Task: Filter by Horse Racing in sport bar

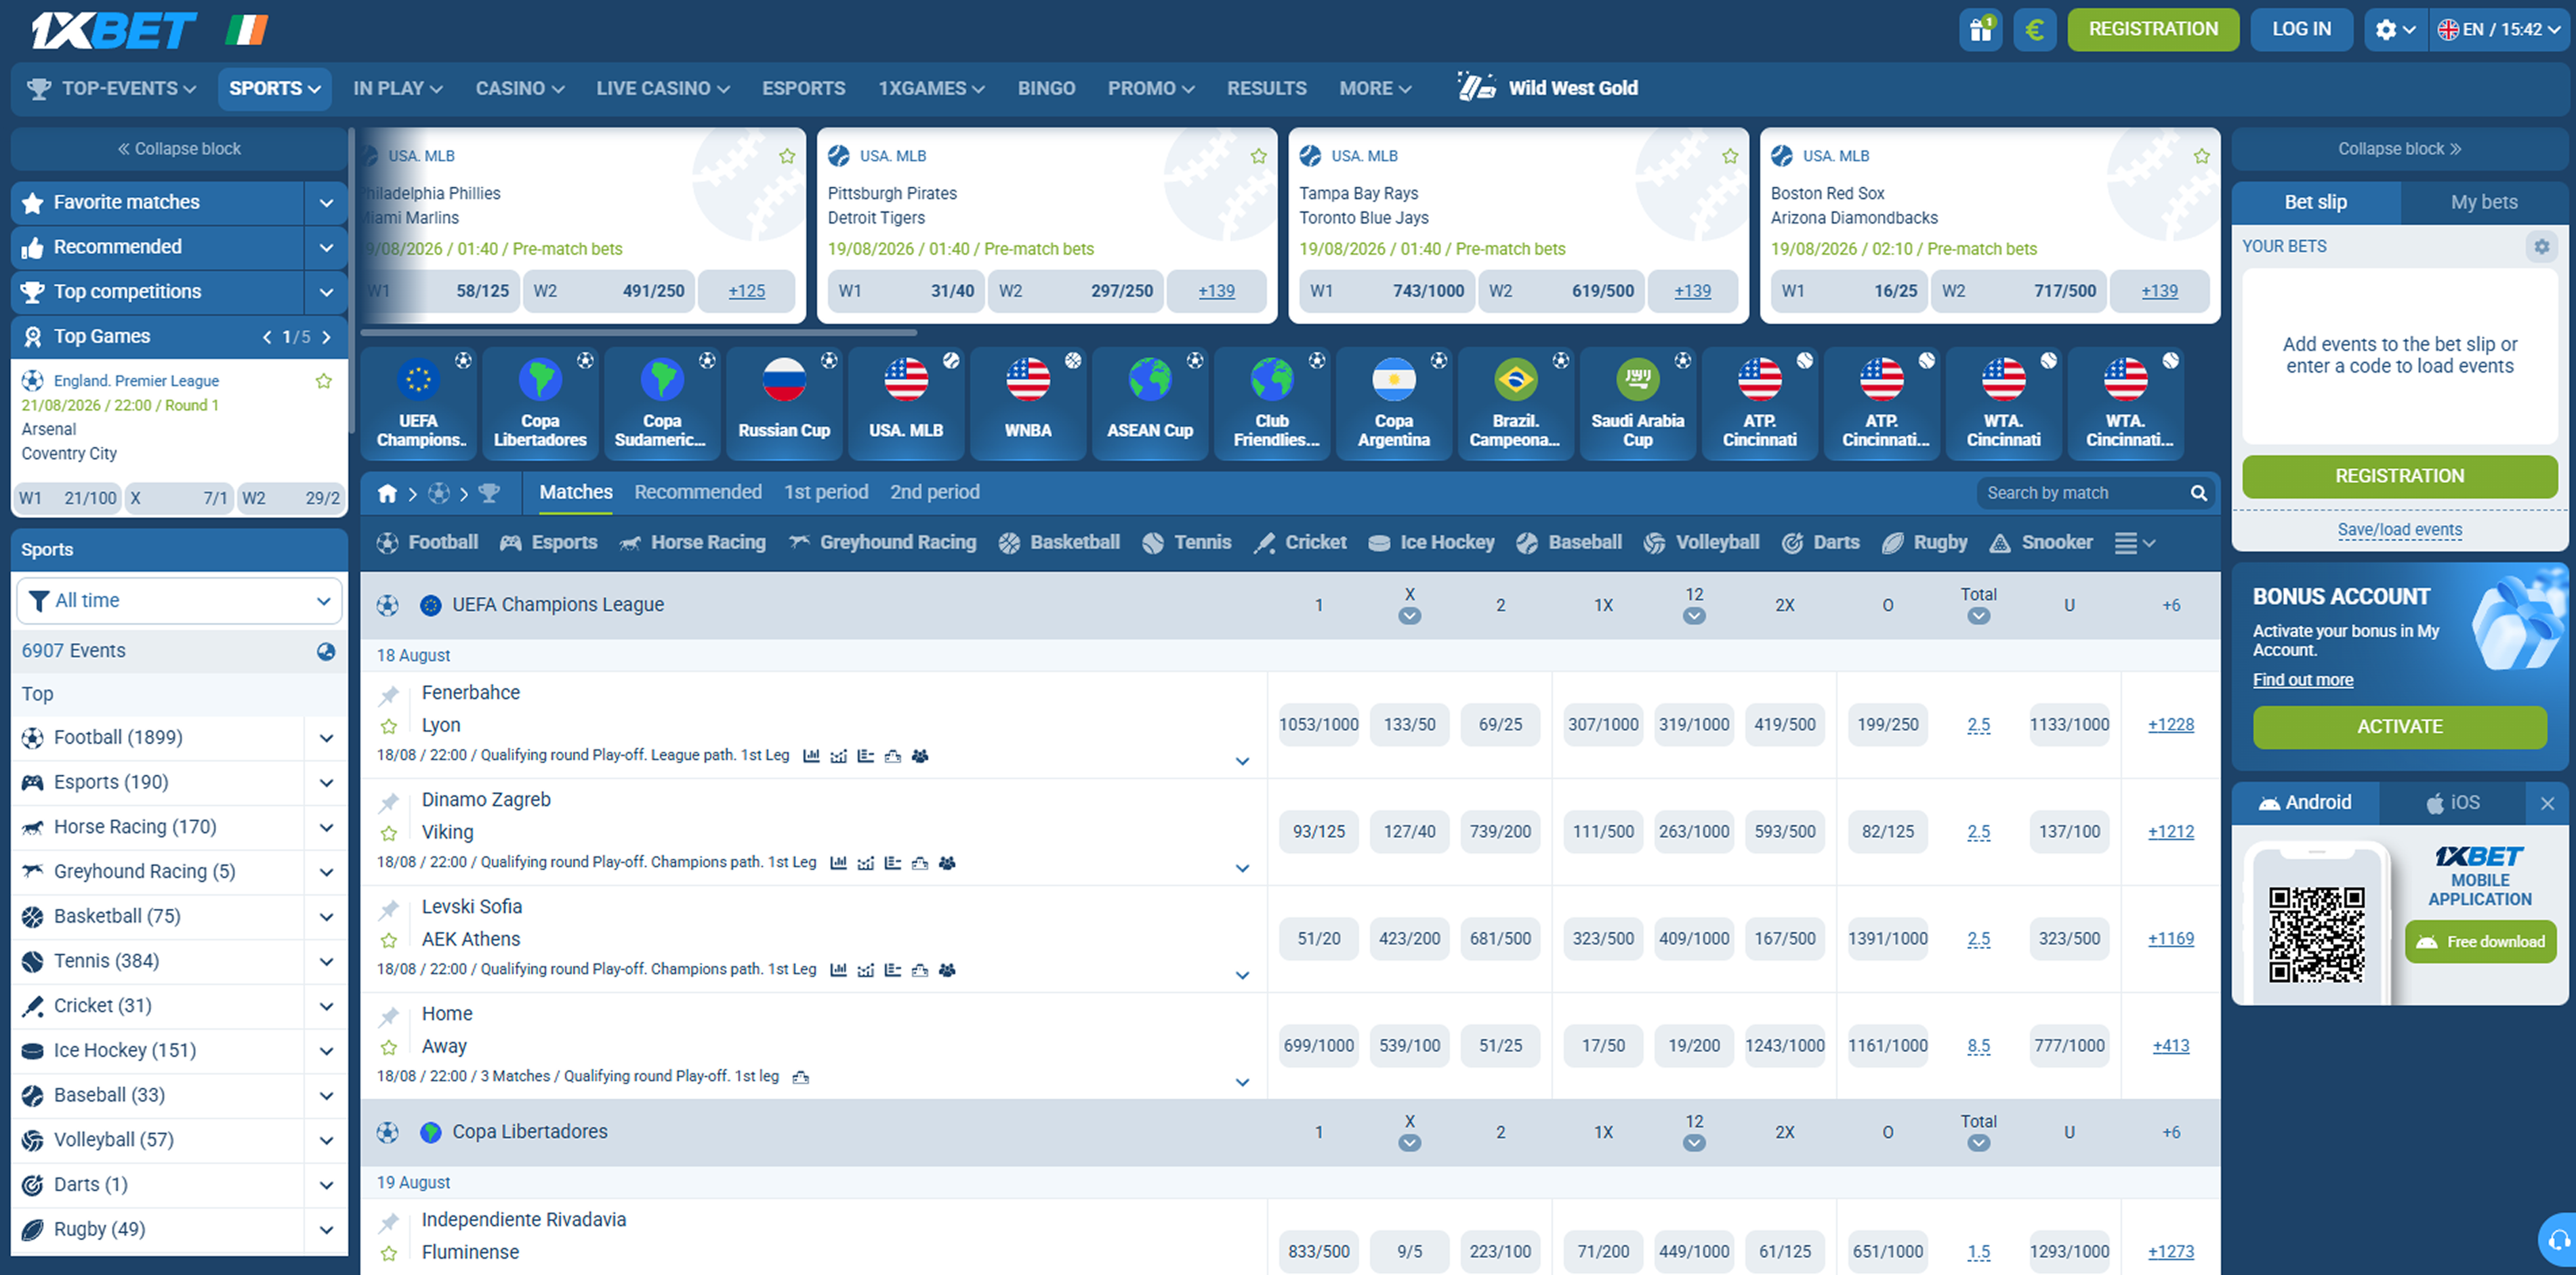Action: [692, 542]
